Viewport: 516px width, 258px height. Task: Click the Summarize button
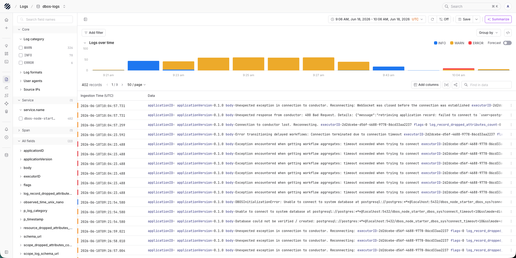click(x=498, y=19)
